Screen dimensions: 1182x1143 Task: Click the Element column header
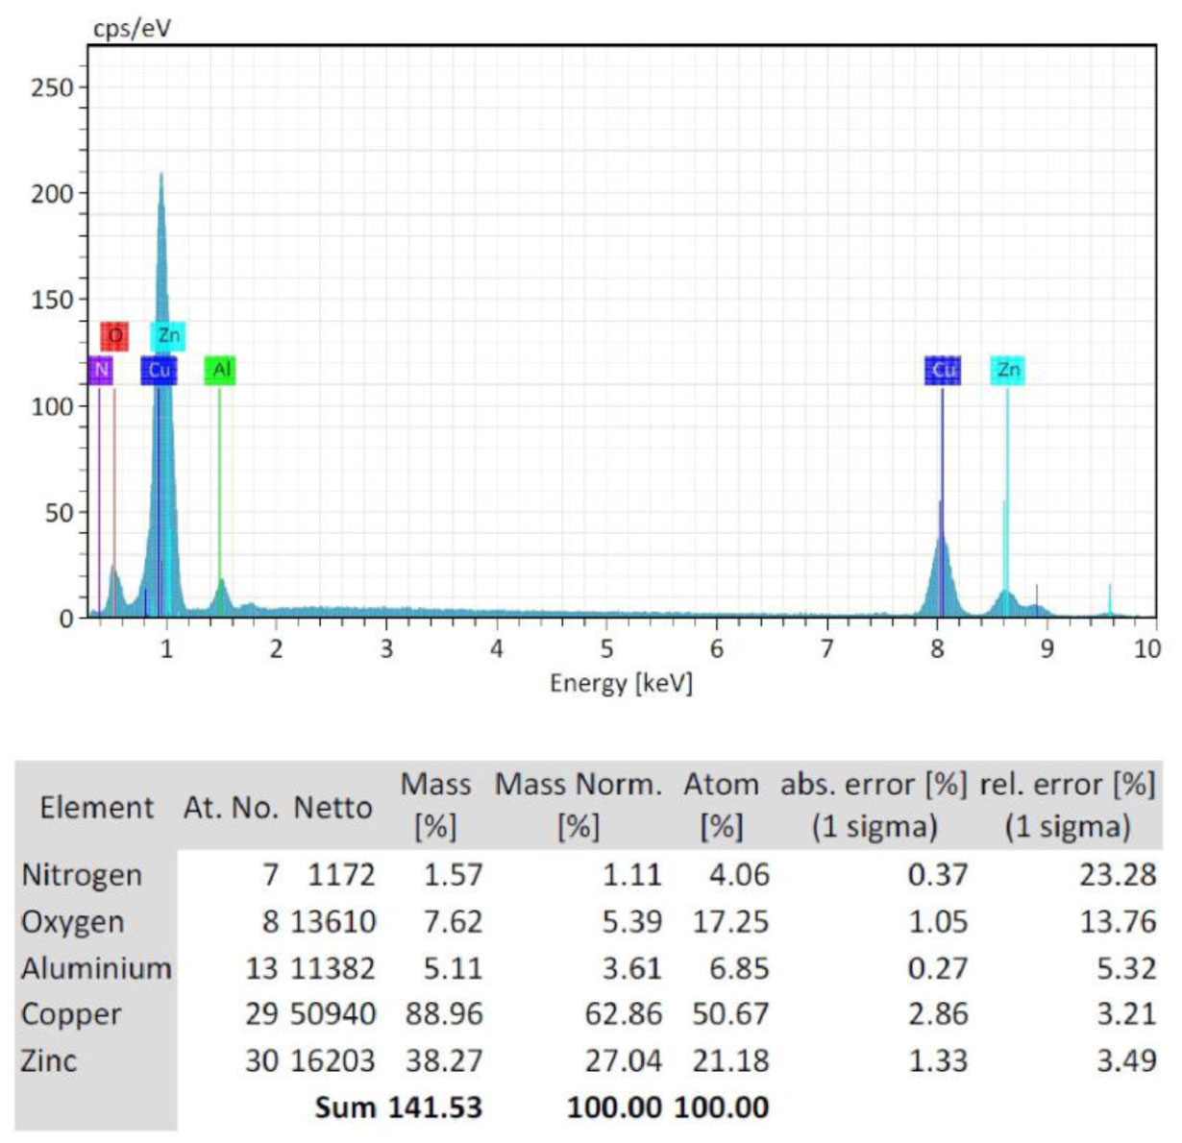click(96, 807)
